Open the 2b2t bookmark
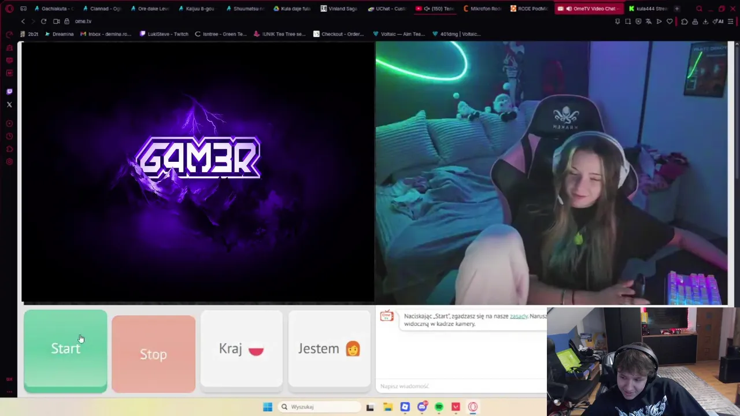 click(29, 34)
